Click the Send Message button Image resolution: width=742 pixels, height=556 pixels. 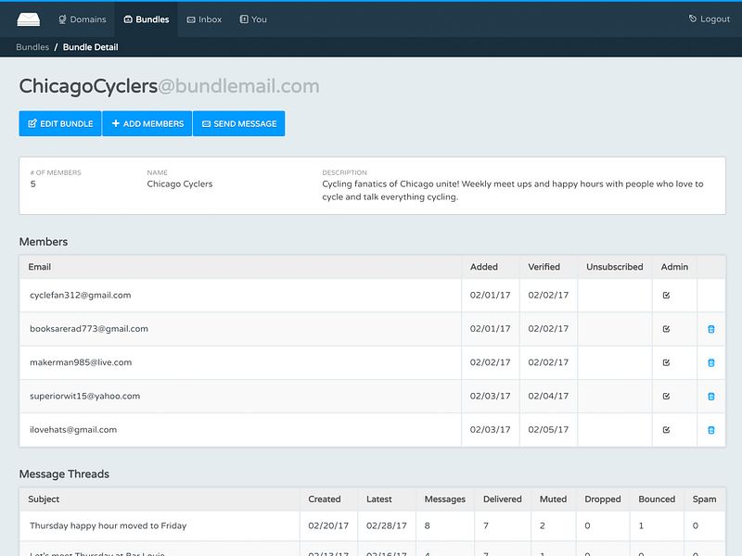[238, 123]
